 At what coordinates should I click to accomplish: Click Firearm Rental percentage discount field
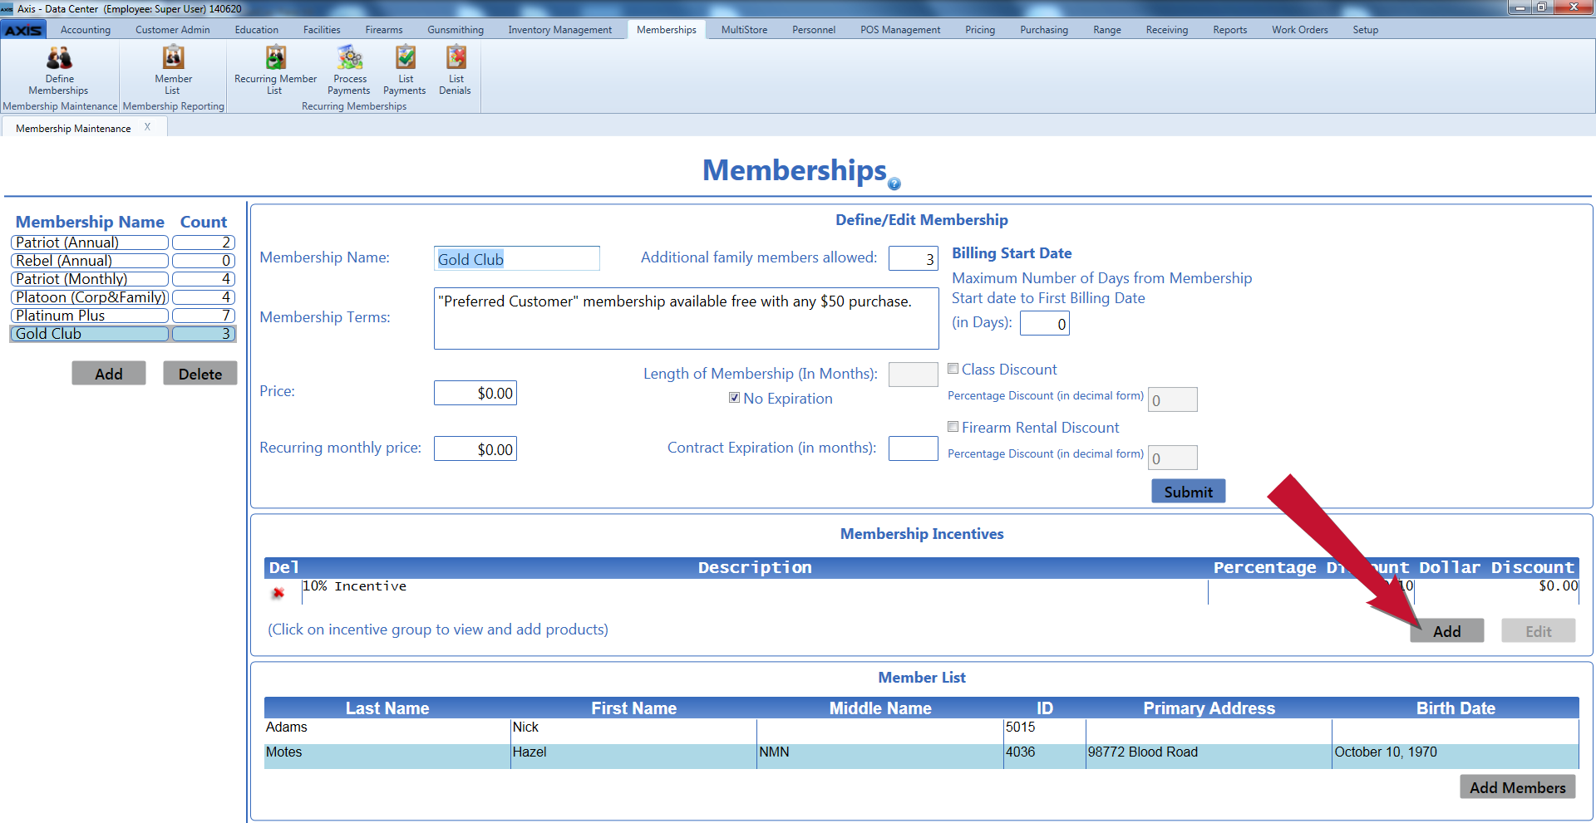point(1173,458)
